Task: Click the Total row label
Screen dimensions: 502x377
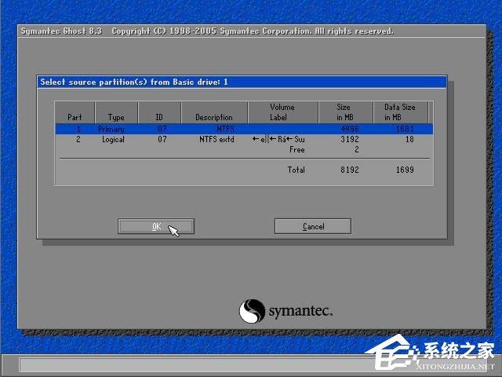Action: click(x=296, y=170)
